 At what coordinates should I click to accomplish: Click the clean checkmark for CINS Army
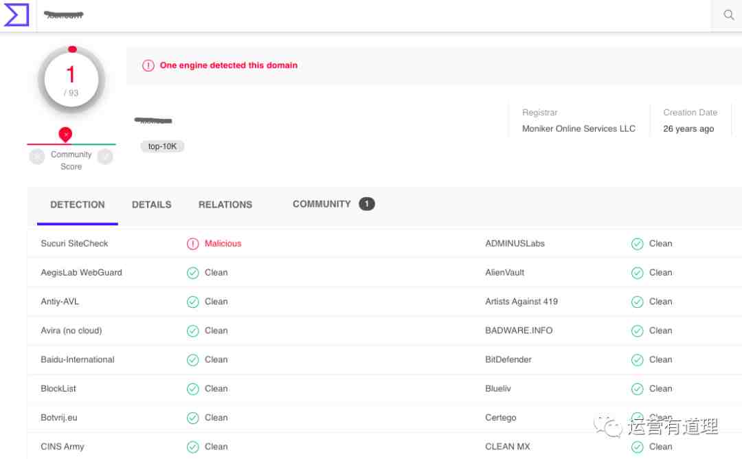pos(192,447)
